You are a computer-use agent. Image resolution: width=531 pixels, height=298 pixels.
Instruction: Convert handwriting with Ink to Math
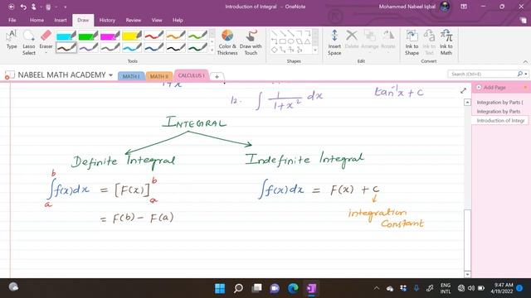pyautogui.click(x=446, y=42)
